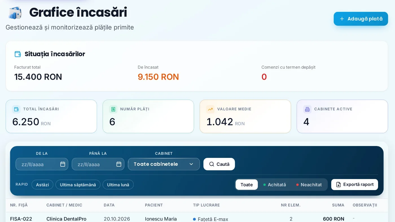Click the Grafice încasări chart logo icon
This screenshot has width=395, height=222.
coord(15,13)
